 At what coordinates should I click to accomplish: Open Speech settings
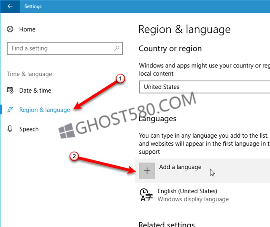pyautogui.click(x=29, y=129)
